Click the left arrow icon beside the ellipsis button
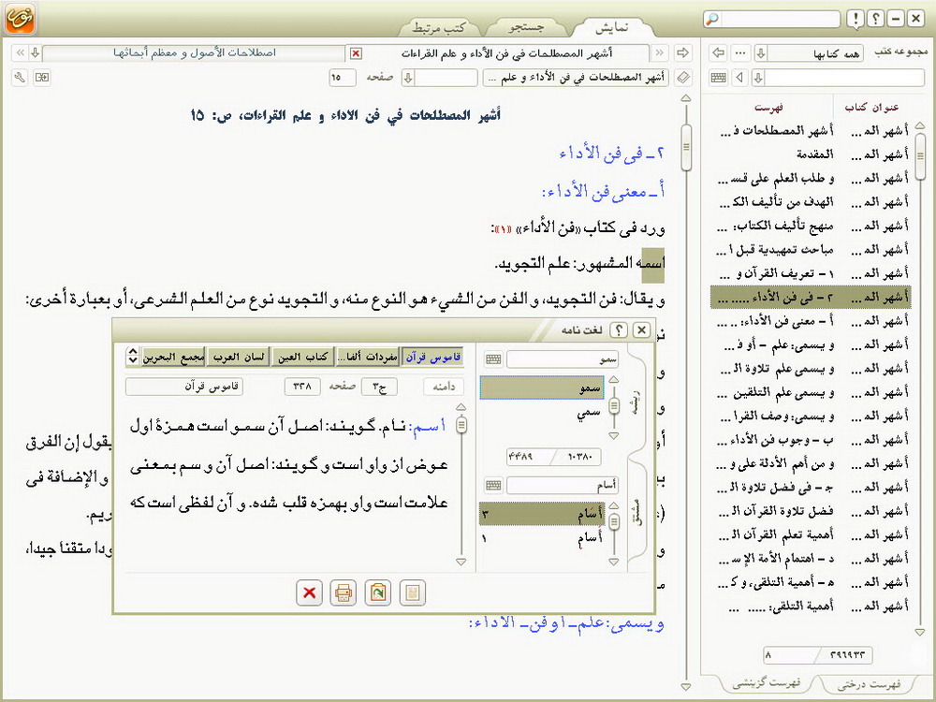The image size is (936, 702). [x=719, y=53]
